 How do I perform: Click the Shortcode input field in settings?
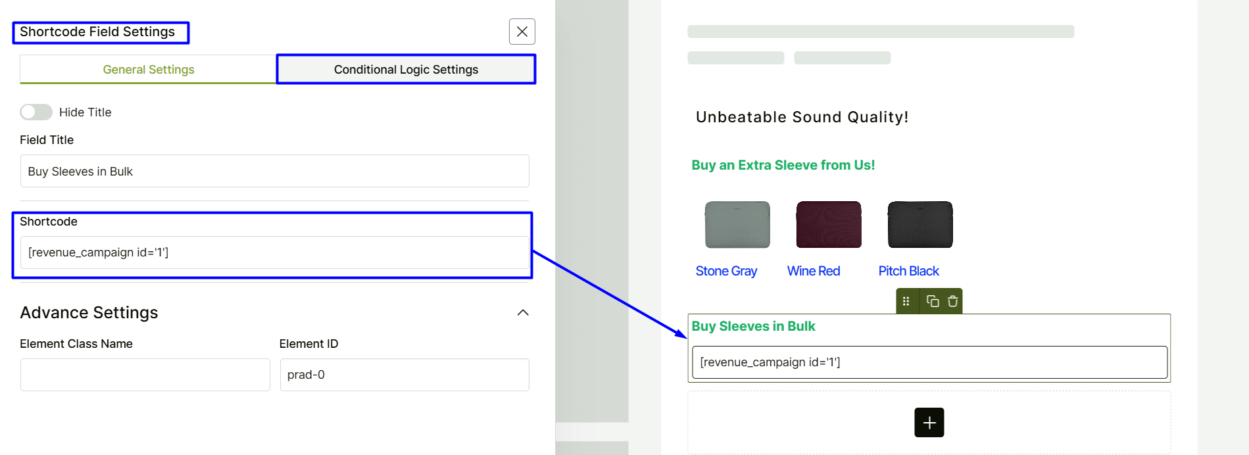274,252
